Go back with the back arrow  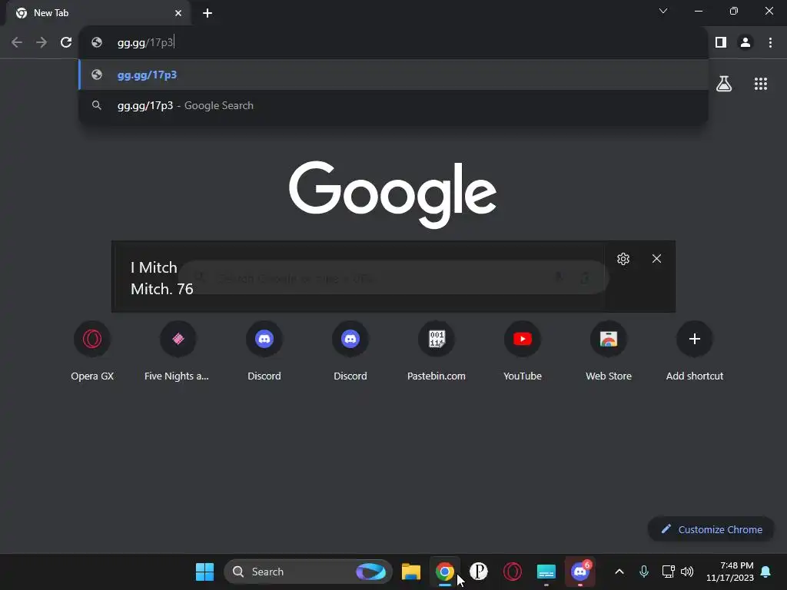pyautogui.click(x=17, y=43)
